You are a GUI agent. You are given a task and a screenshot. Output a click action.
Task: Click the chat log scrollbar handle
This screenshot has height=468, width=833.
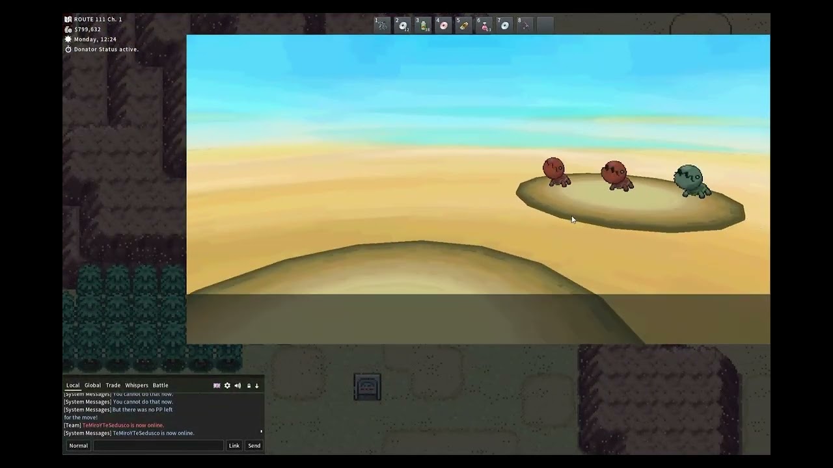pyautogui.click(x=261, y=431)
